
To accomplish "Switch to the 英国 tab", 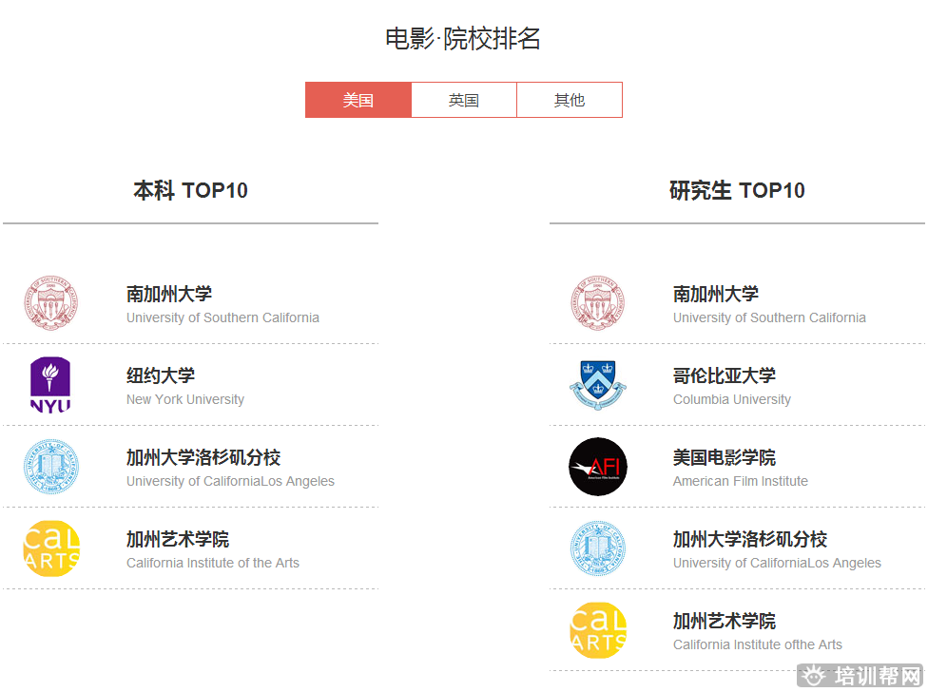I will pyautogui.click(x=464, y=100).
